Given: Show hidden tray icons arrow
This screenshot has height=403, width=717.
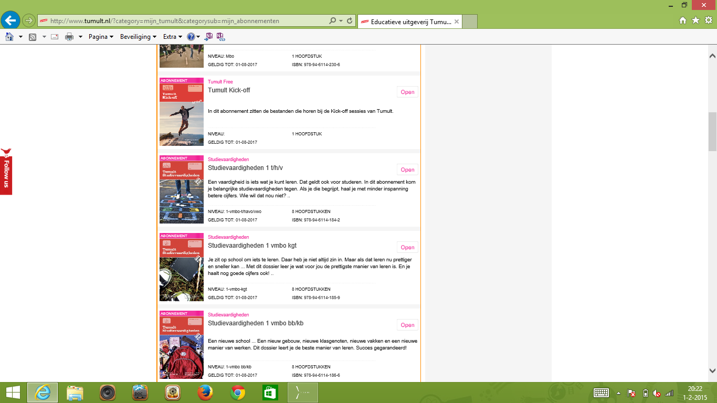Looking at the screenshot, I should [619, 393].
